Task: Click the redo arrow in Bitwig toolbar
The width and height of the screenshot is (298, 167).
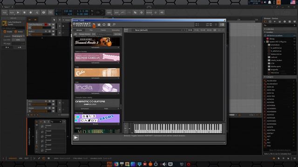Action: click(129, 13)
